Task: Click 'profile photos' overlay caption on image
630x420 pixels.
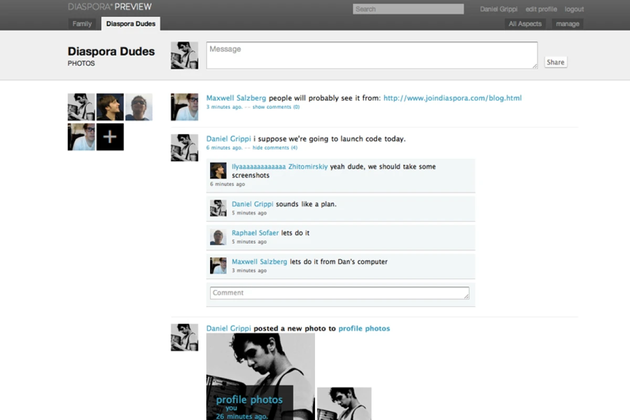Action: pyautogui.click(x=249, y=400)
